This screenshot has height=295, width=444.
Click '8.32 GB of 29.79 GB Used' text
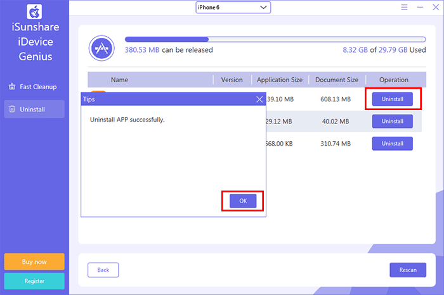click(384, 50)
